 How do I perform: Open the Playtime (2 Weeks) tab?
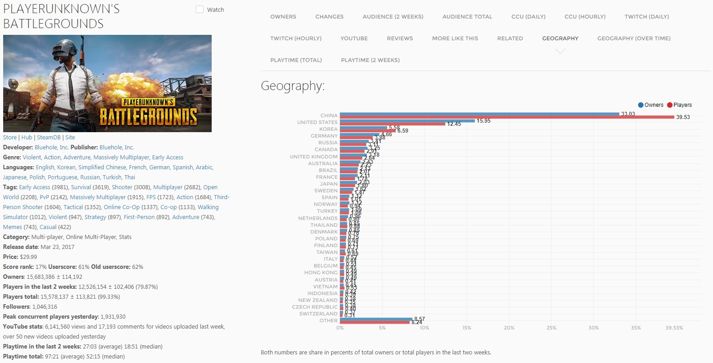coord(370,60)
